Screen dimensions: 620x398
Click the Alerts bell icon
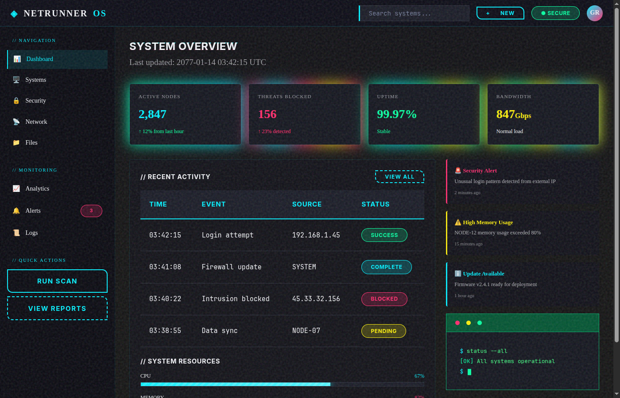pyautogui.click(x=16, y=210)
